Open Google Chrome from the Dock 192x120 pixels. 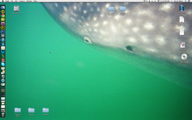pos(3,16)
